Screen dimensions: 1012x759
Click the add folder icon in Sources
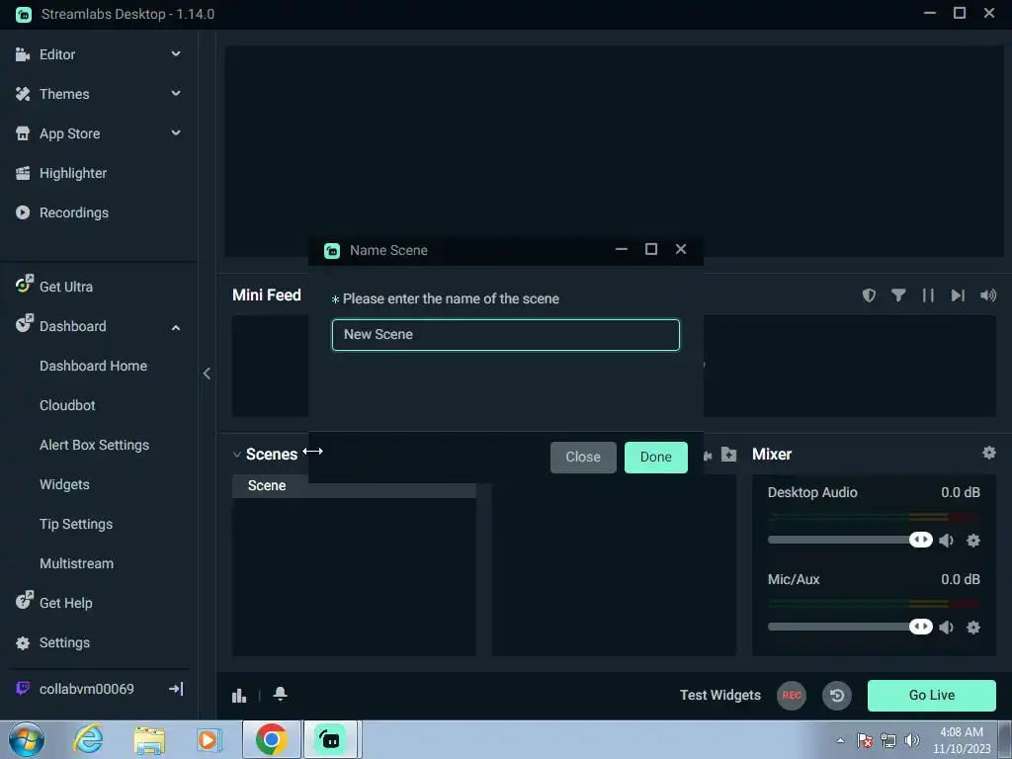pyautogui.click(x=728, y=455)
